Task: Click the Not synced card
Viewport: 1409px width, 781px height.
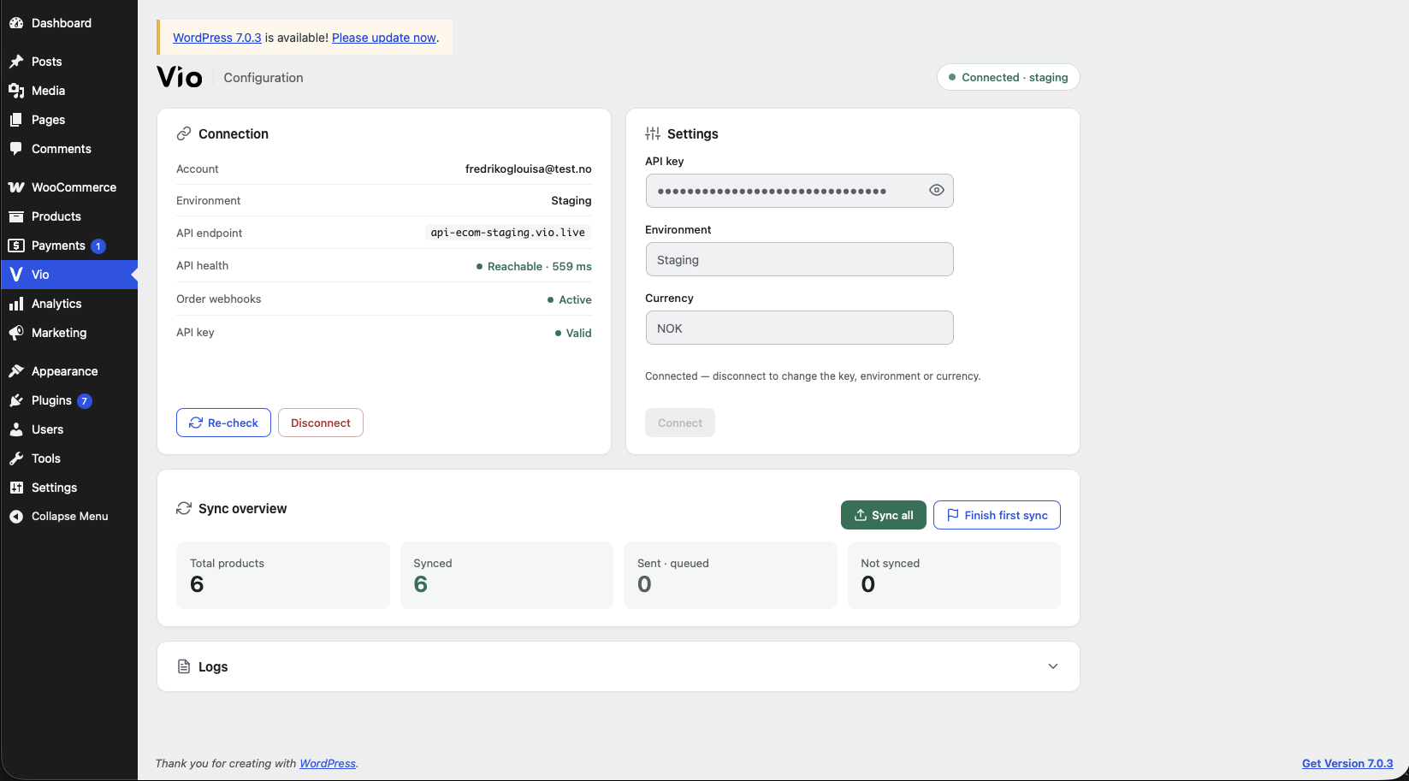Action: tap(954, 575)
